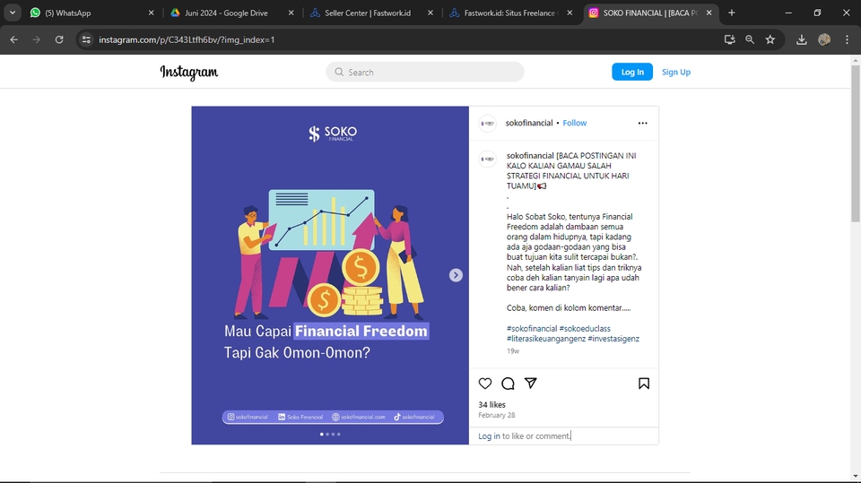Open sokofinancial profile avatar in post header
This screenshot has height=483, width=861.
487,123
